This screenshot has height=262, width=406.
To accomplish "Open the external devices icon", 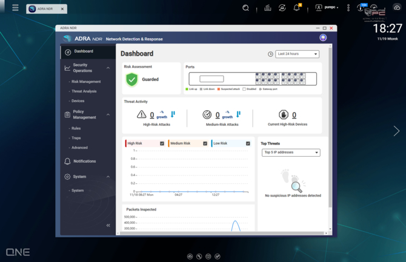I will pos(282,8).
